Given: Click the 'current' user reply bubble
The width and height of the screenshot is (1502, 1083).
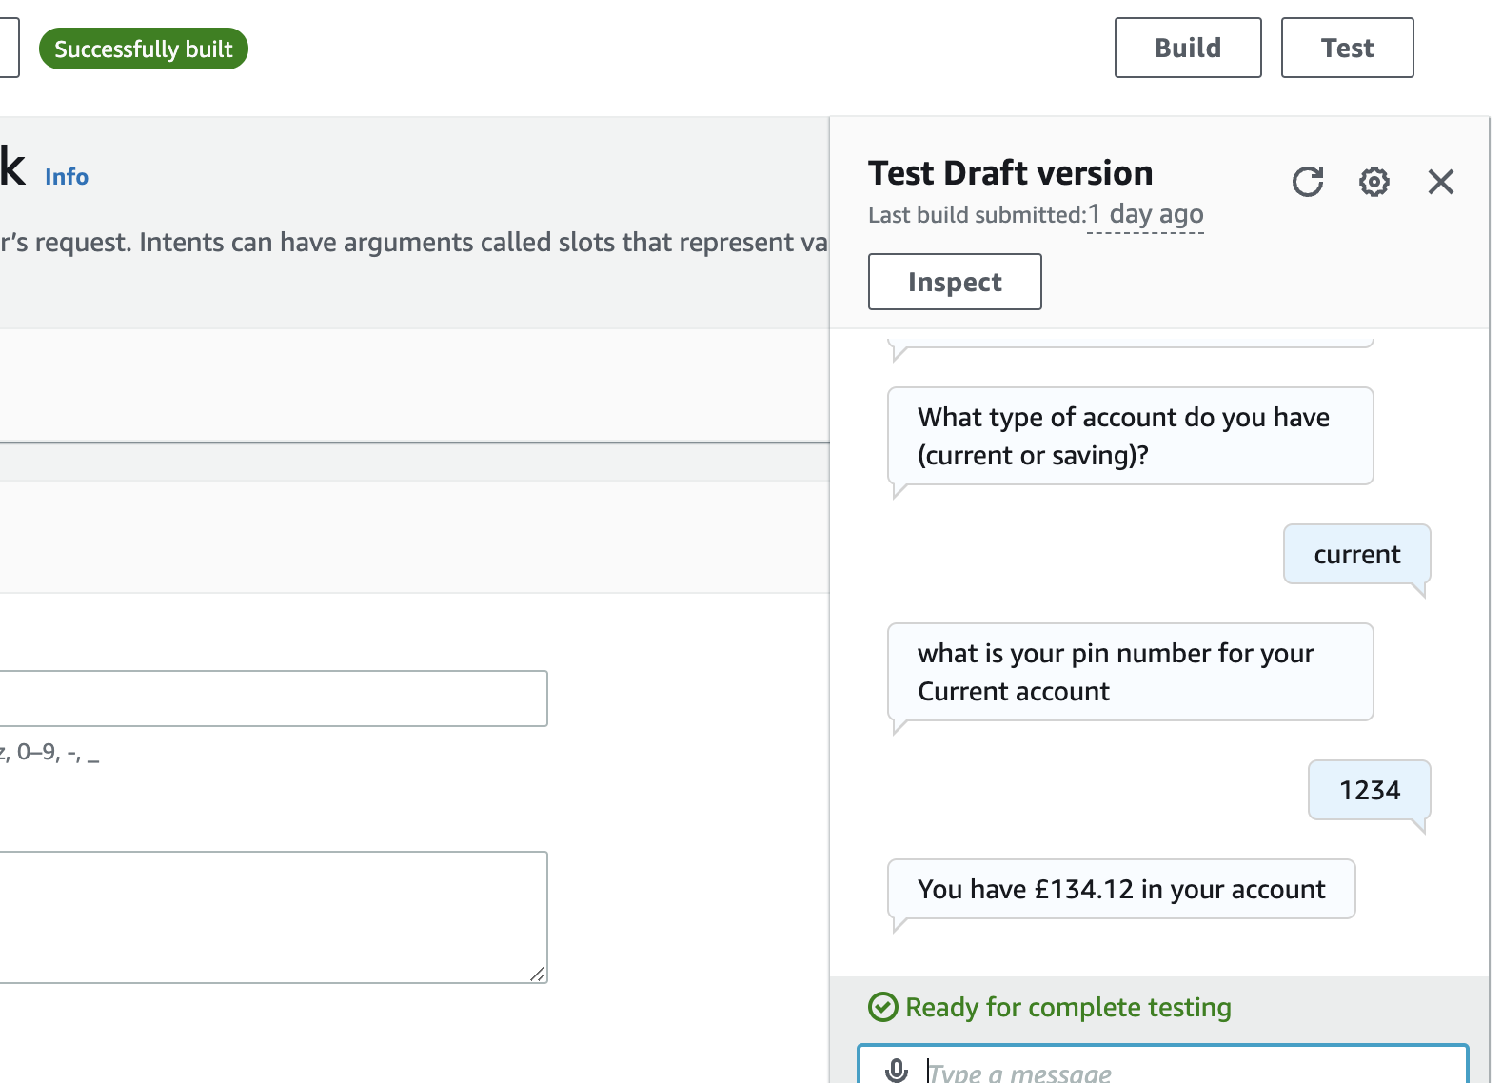Looking at the screenshot, I should tap(1356, 554).
